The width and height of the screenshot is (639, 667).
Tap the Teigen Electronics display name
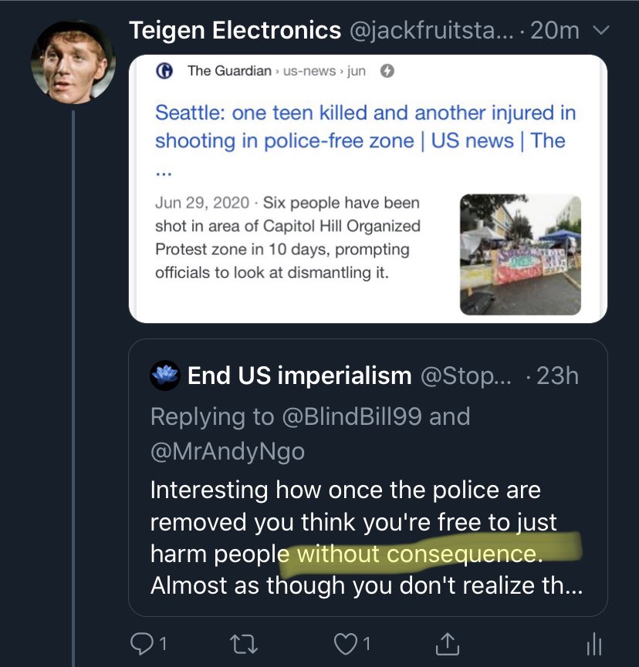235,30
